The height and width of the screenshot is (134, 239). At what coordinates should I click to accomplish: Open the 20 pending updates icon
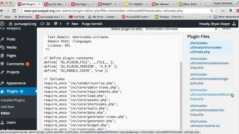[45, 24]
